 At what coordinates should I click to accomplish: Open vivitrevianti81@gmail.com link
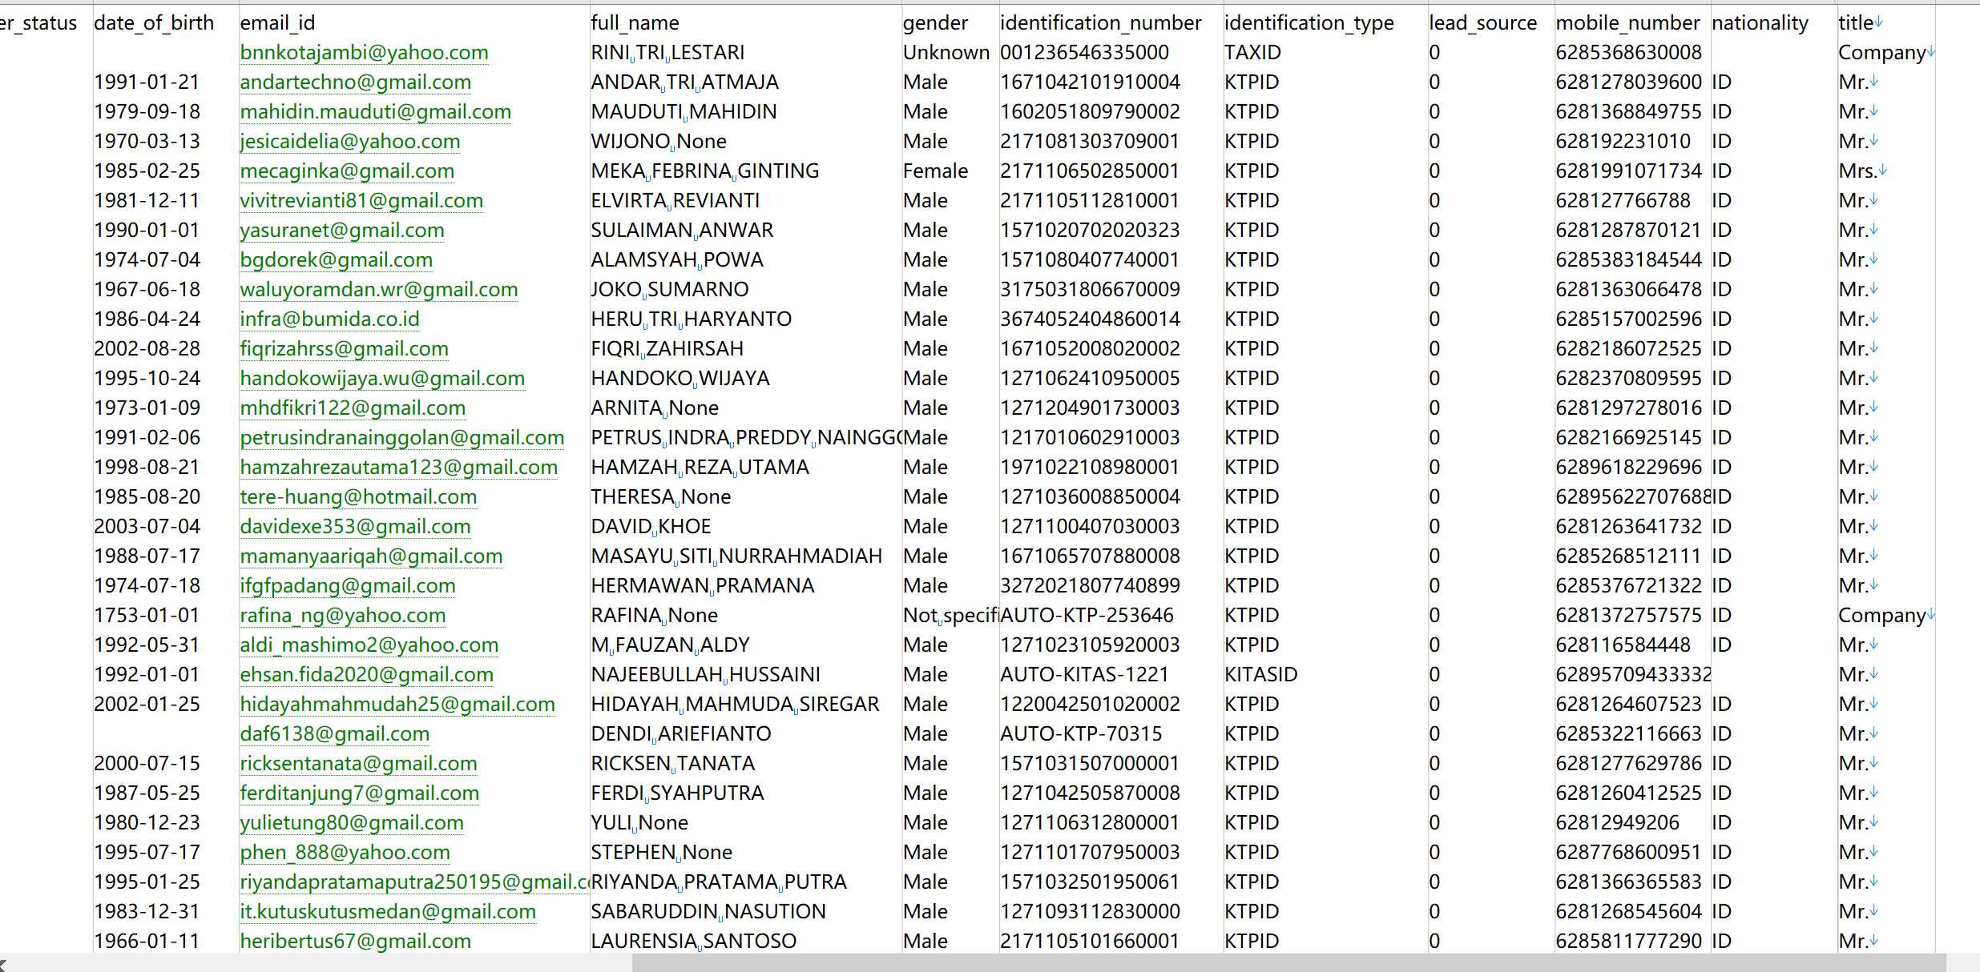[x=361, y=201]
